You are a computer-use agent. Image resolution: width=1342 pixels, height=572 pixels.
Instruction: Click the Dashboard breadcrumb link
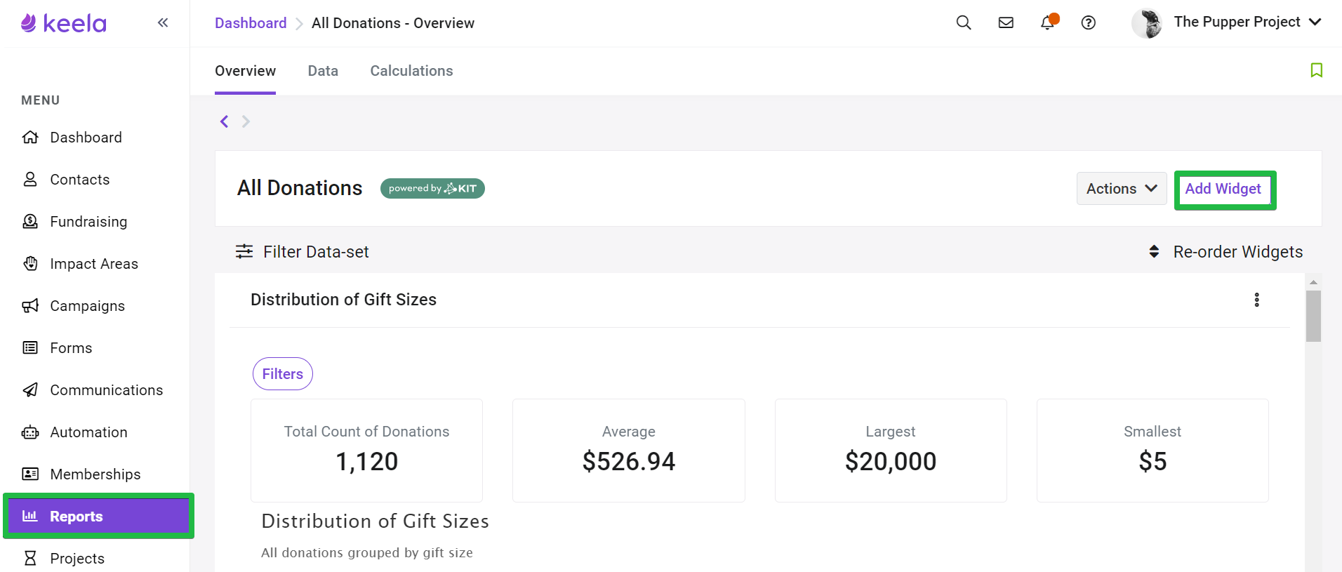[251, 22]
